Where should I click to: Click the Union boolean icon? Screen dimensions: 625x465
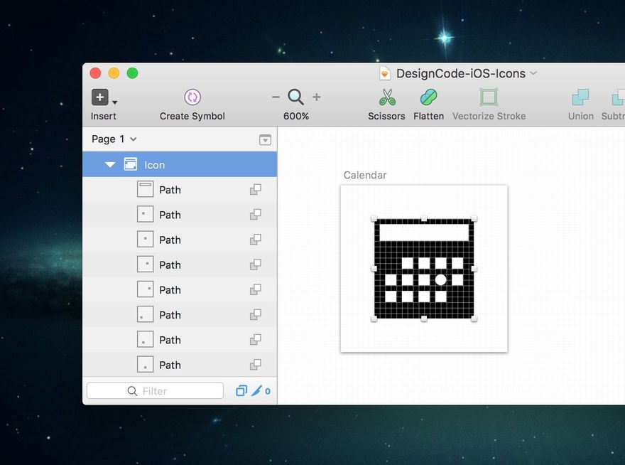click(580, 97)
